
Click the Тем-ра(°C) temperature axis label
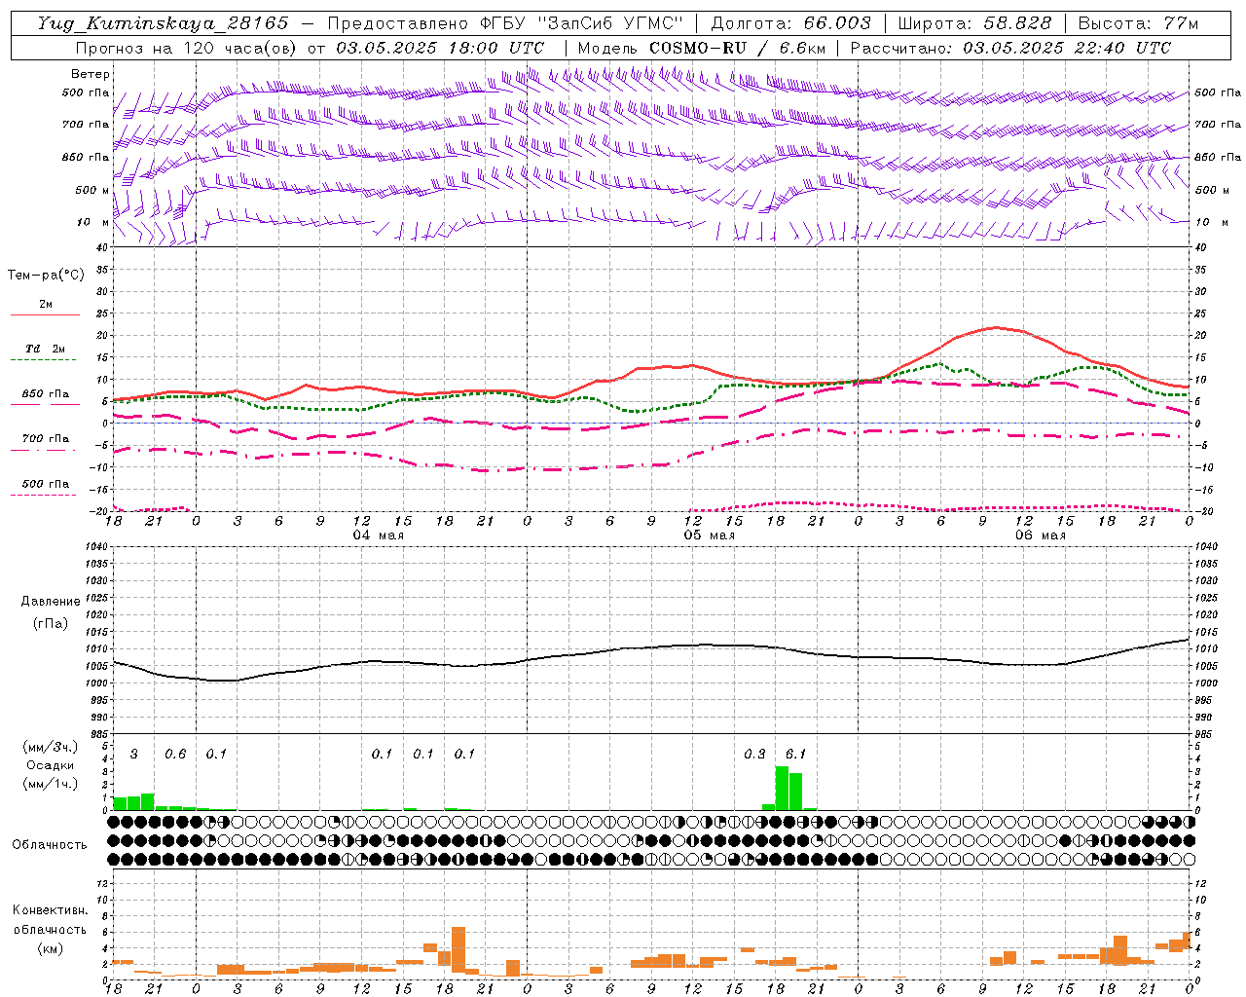click(46, 276)
